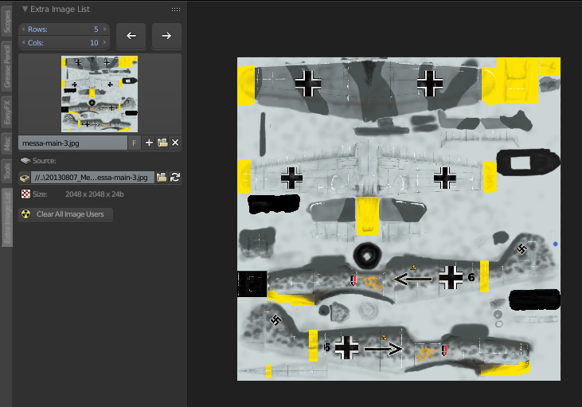582x407 pixels.
Task: Toggle fake user F button
Action: point(134,143)
